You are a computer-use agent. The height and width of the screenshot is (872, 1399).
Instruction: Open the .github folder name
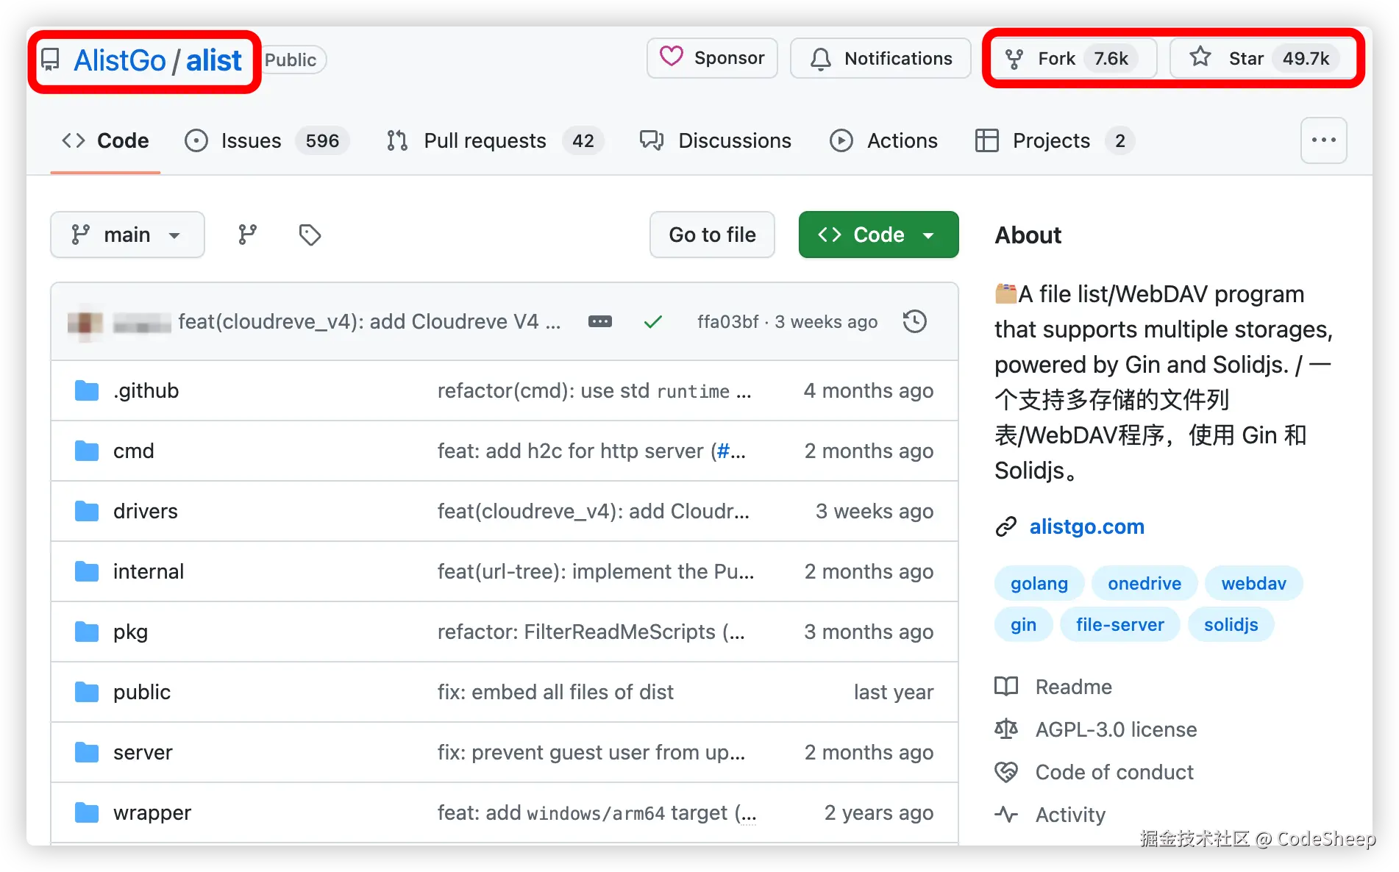pyautogui.click(x=146, y=390)
